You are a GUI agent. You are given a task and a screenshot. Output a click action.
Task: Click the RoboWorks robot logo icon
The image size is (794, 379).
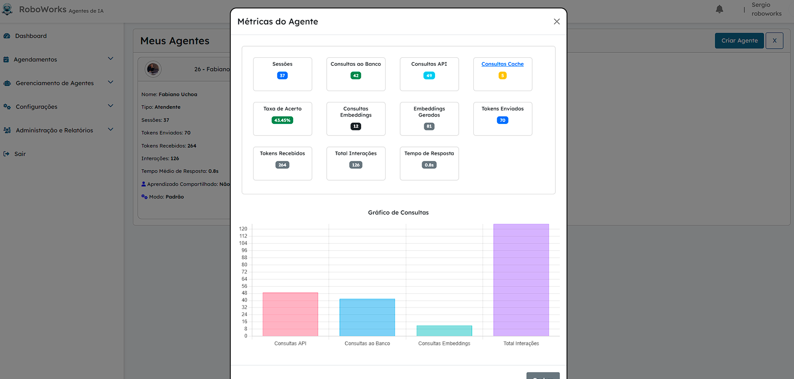point(7,9)
